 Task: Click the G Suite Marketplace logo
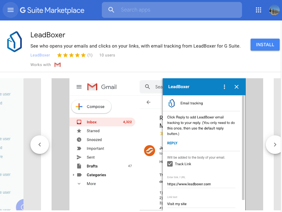click(52, 10)
